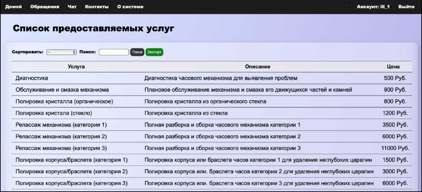
Task: Select Полировка кристалла (органическое) cell
Action: [64, 102]
